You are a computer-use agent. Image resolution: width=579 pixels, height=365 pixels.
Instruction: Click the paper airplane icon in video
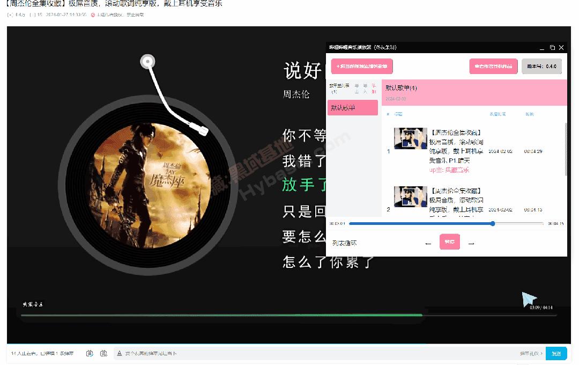(529, 299)
